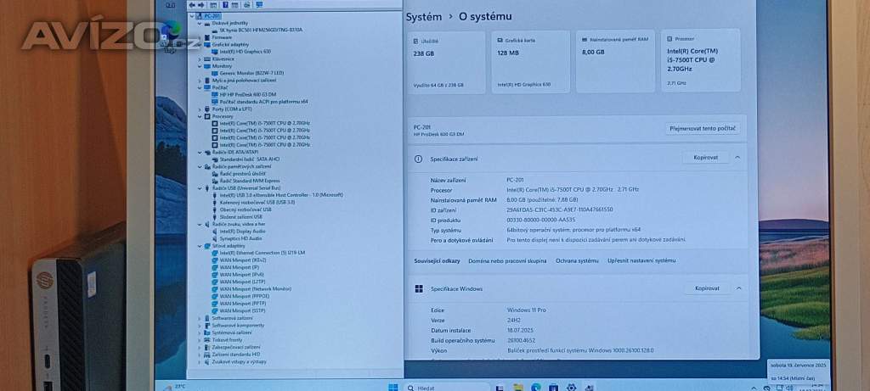Click the Windows logo beside Specifikace Windows
Image resolution: width=870 pixels, height=391 pixels.
419,288
